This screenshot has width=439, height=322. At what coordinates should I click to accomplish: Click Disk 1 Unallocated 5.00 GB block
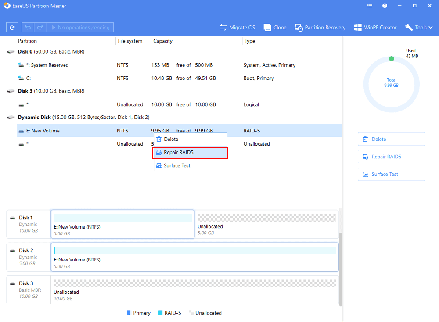266,224
